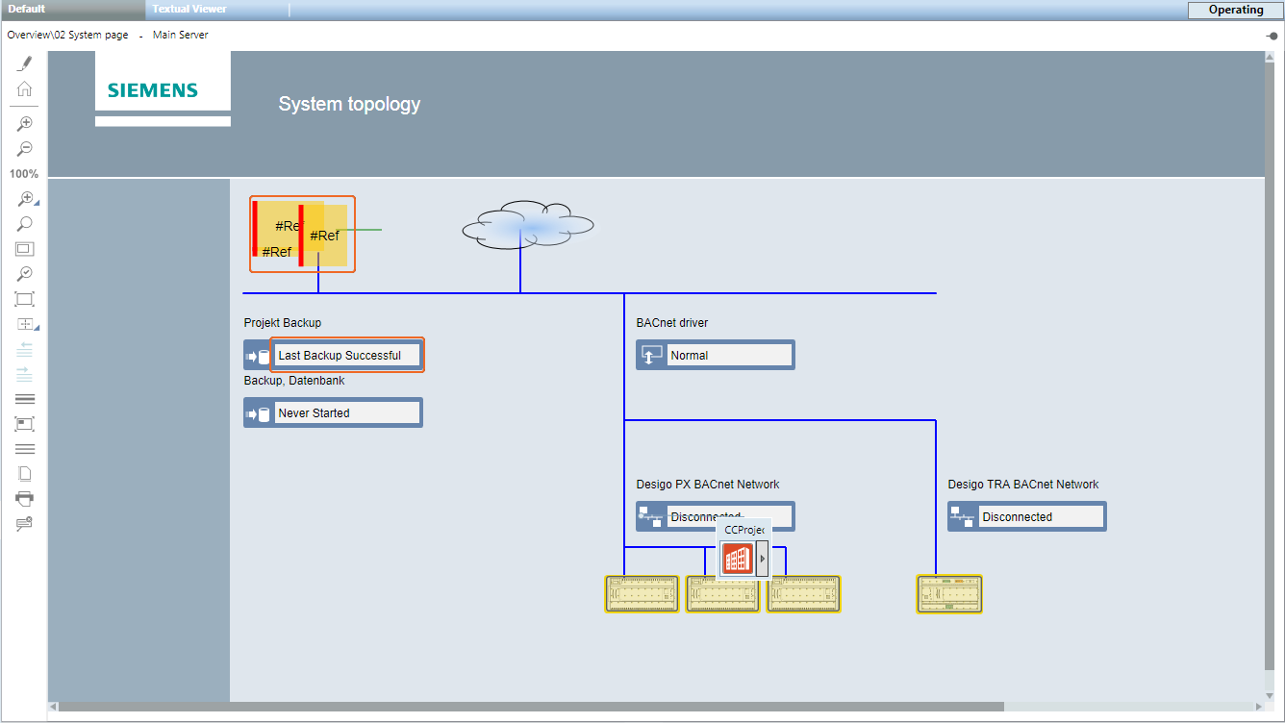Image resolution: width=1285 pixels, height=723 pixels.
Task: Click the home view icon
Action: [24, 88]
